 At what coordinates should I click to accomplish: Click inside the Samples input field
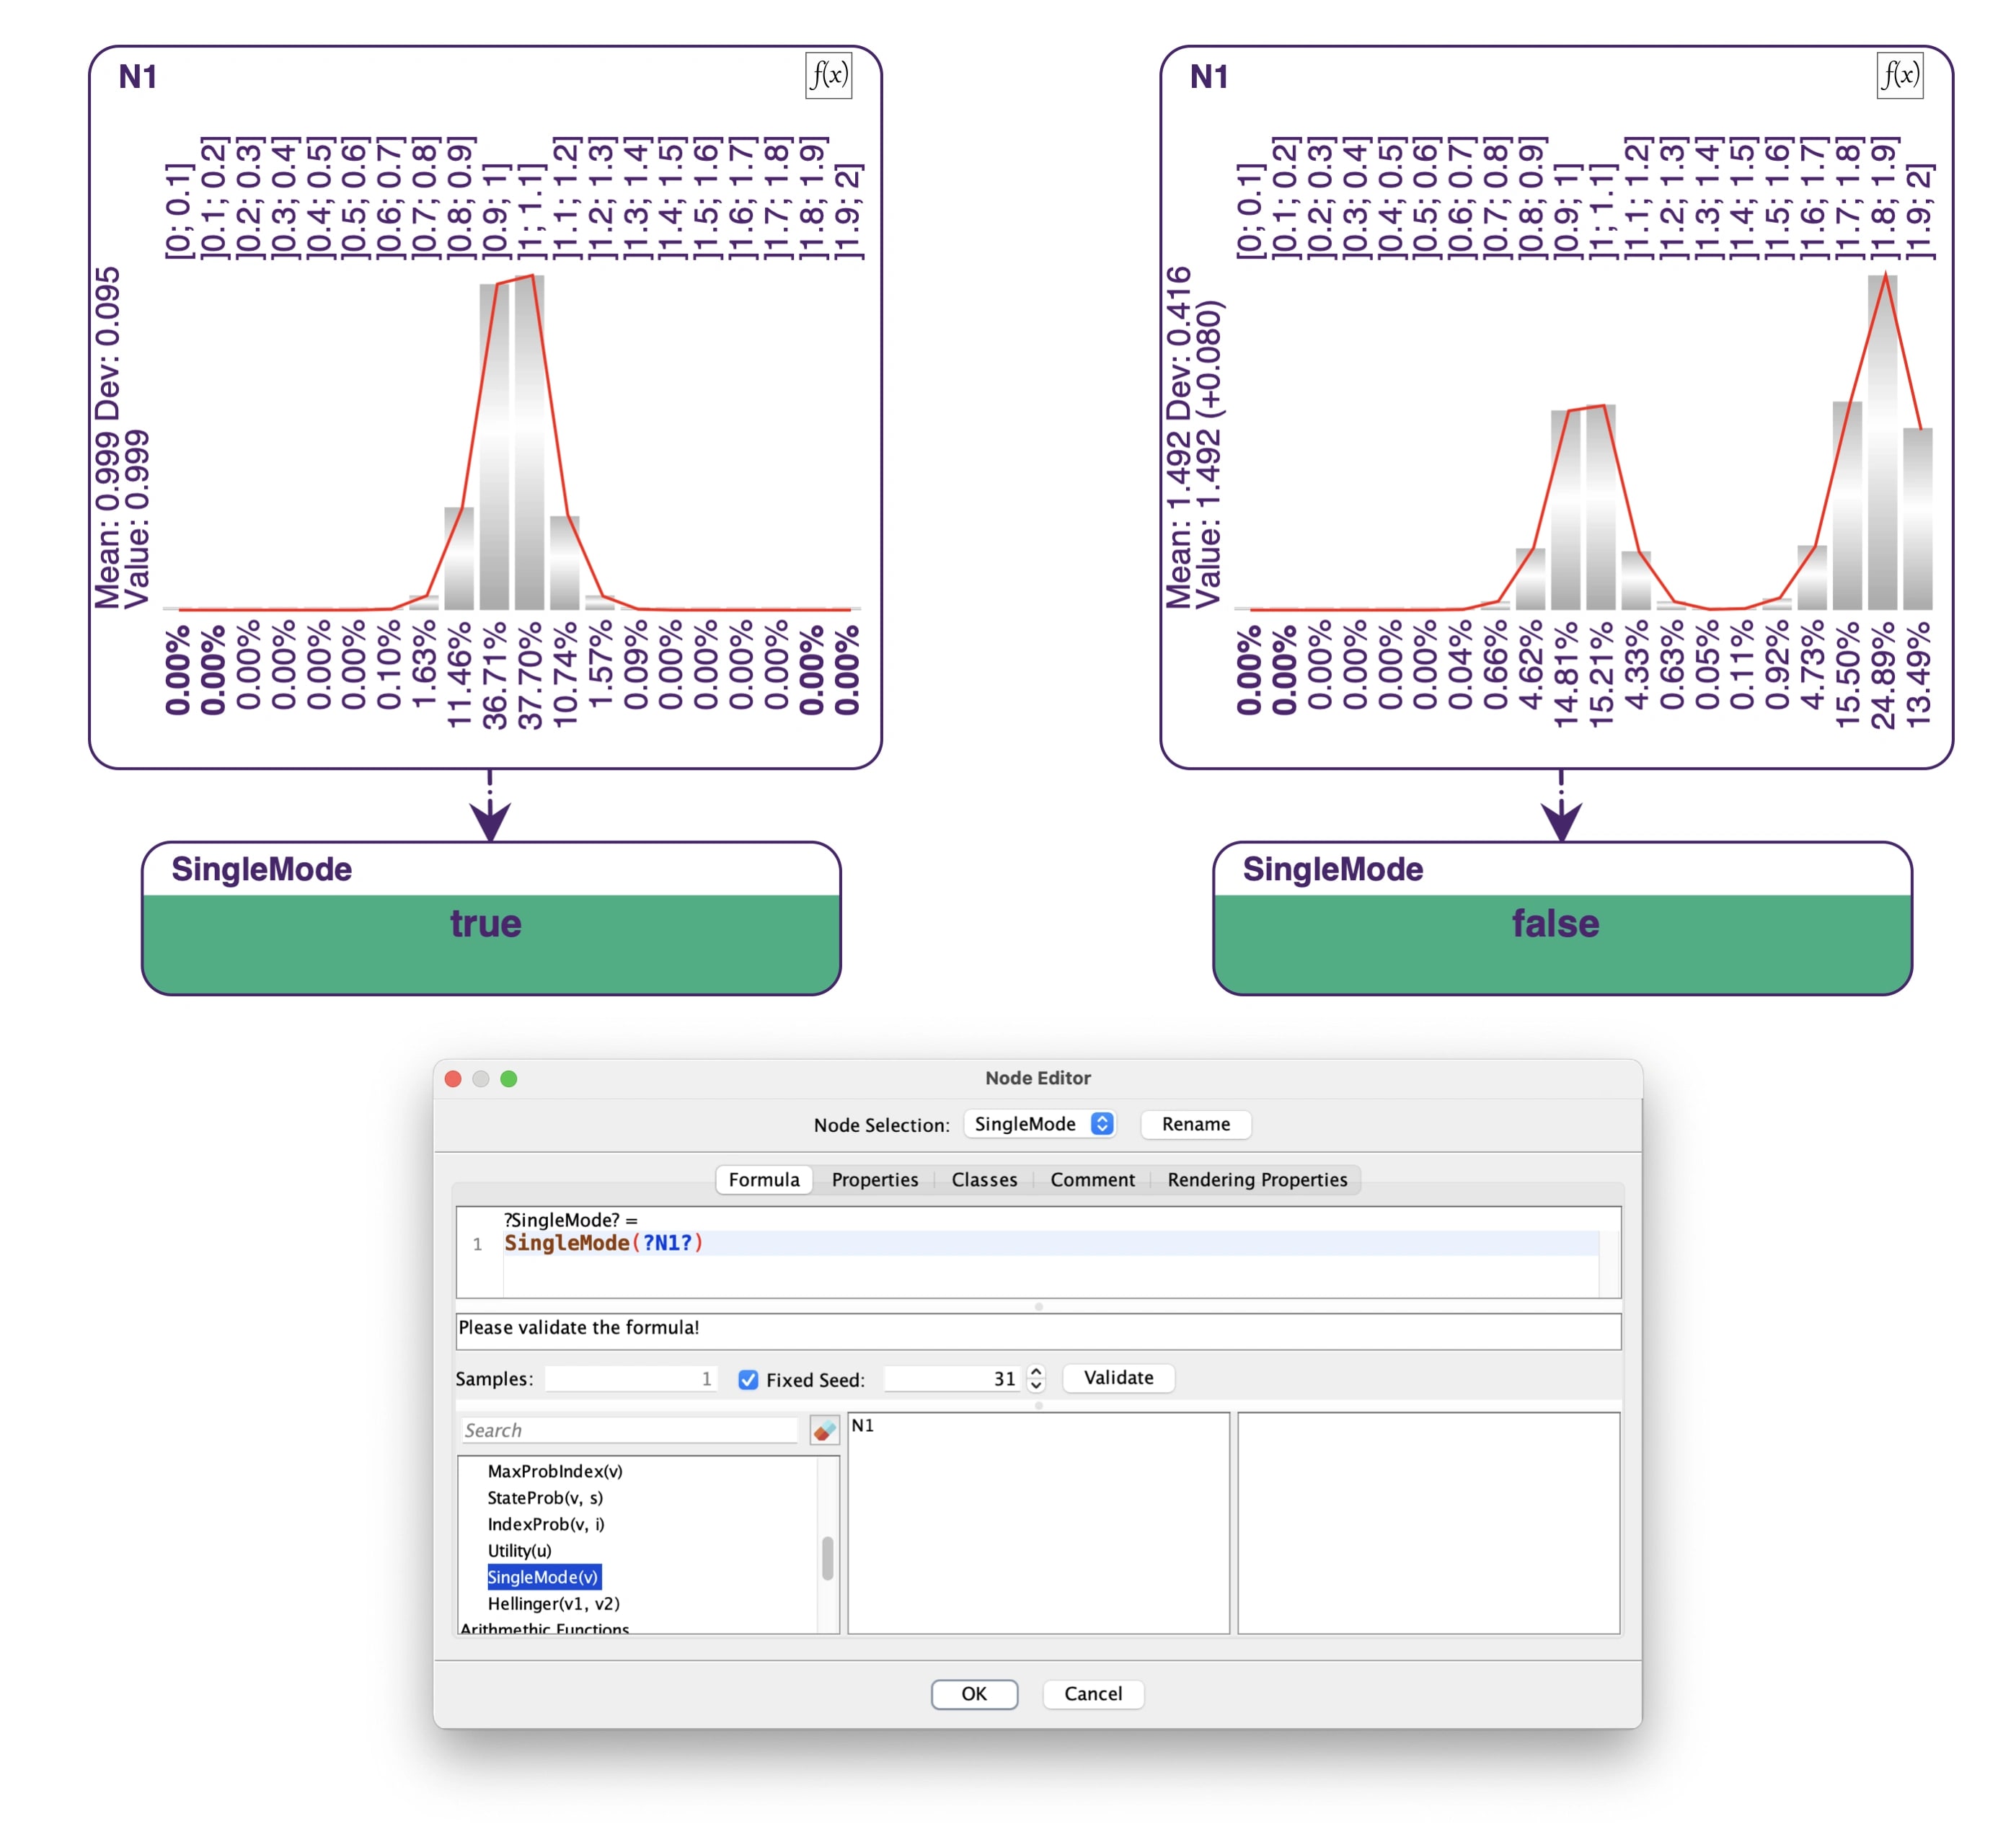pyautogui.click(x=630, y=1379)
